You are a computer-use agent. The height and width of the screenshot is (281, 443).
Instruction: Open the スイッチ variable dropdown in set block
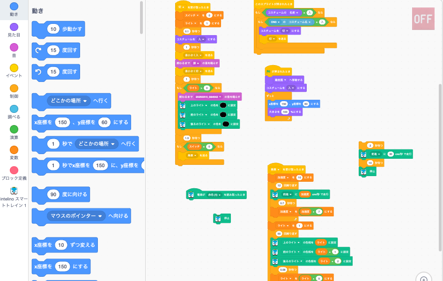(192, 15)
